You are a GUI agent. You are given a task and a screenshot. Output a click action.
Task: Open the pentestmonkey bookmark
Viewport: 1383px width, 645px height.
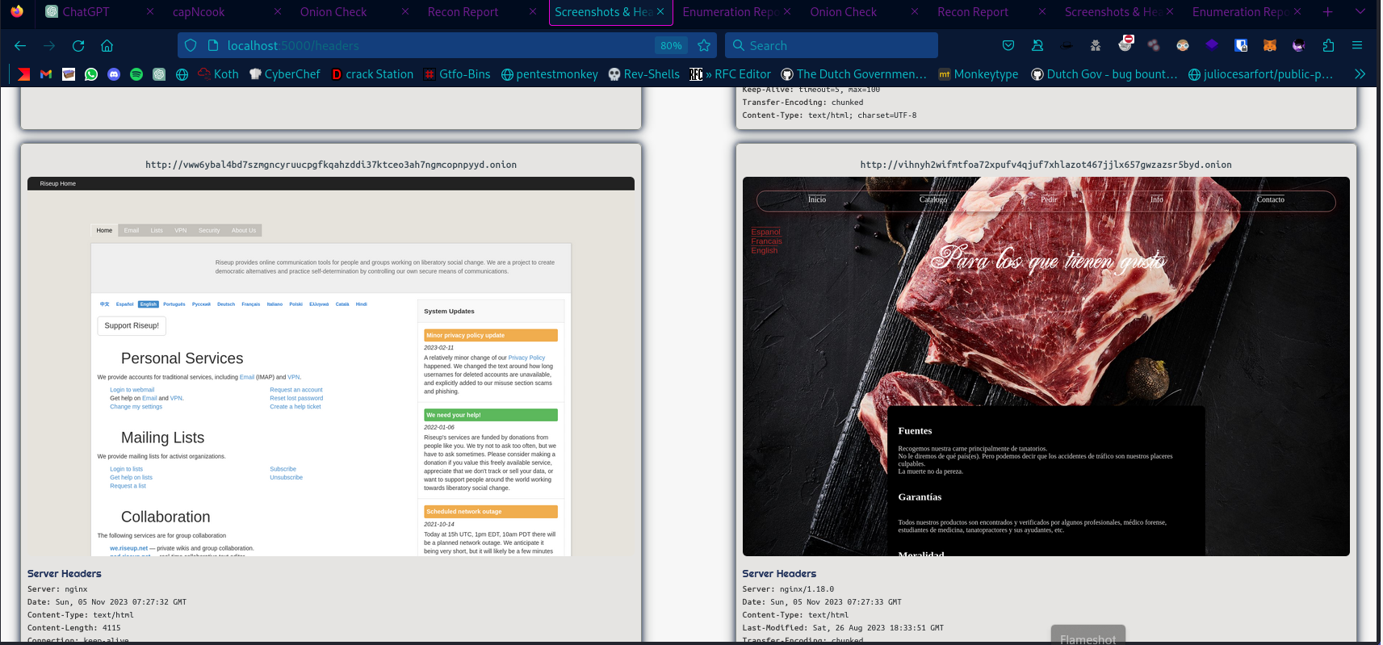point(549,74)
